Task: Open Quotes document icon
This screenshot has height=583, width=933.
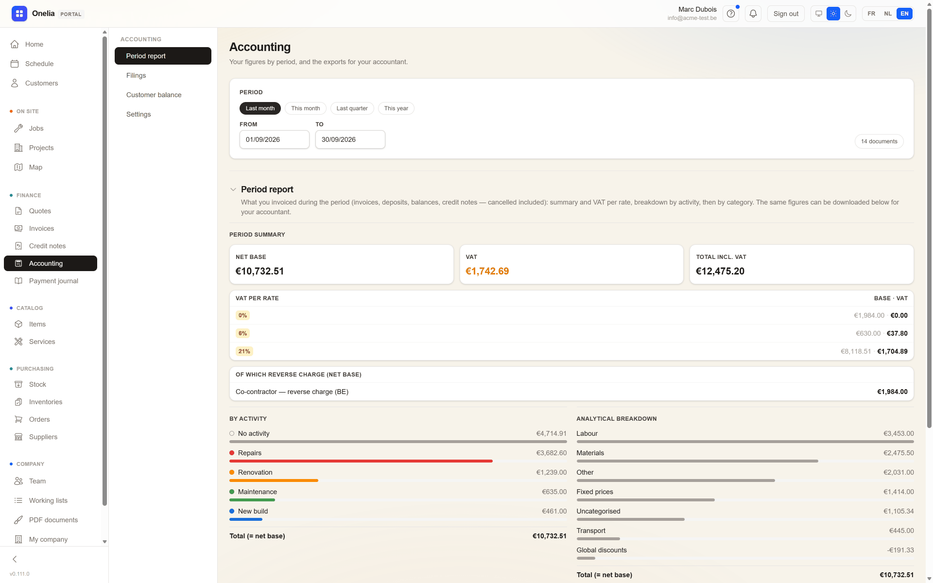Action: pyautogui.click(x=18, y=211)
